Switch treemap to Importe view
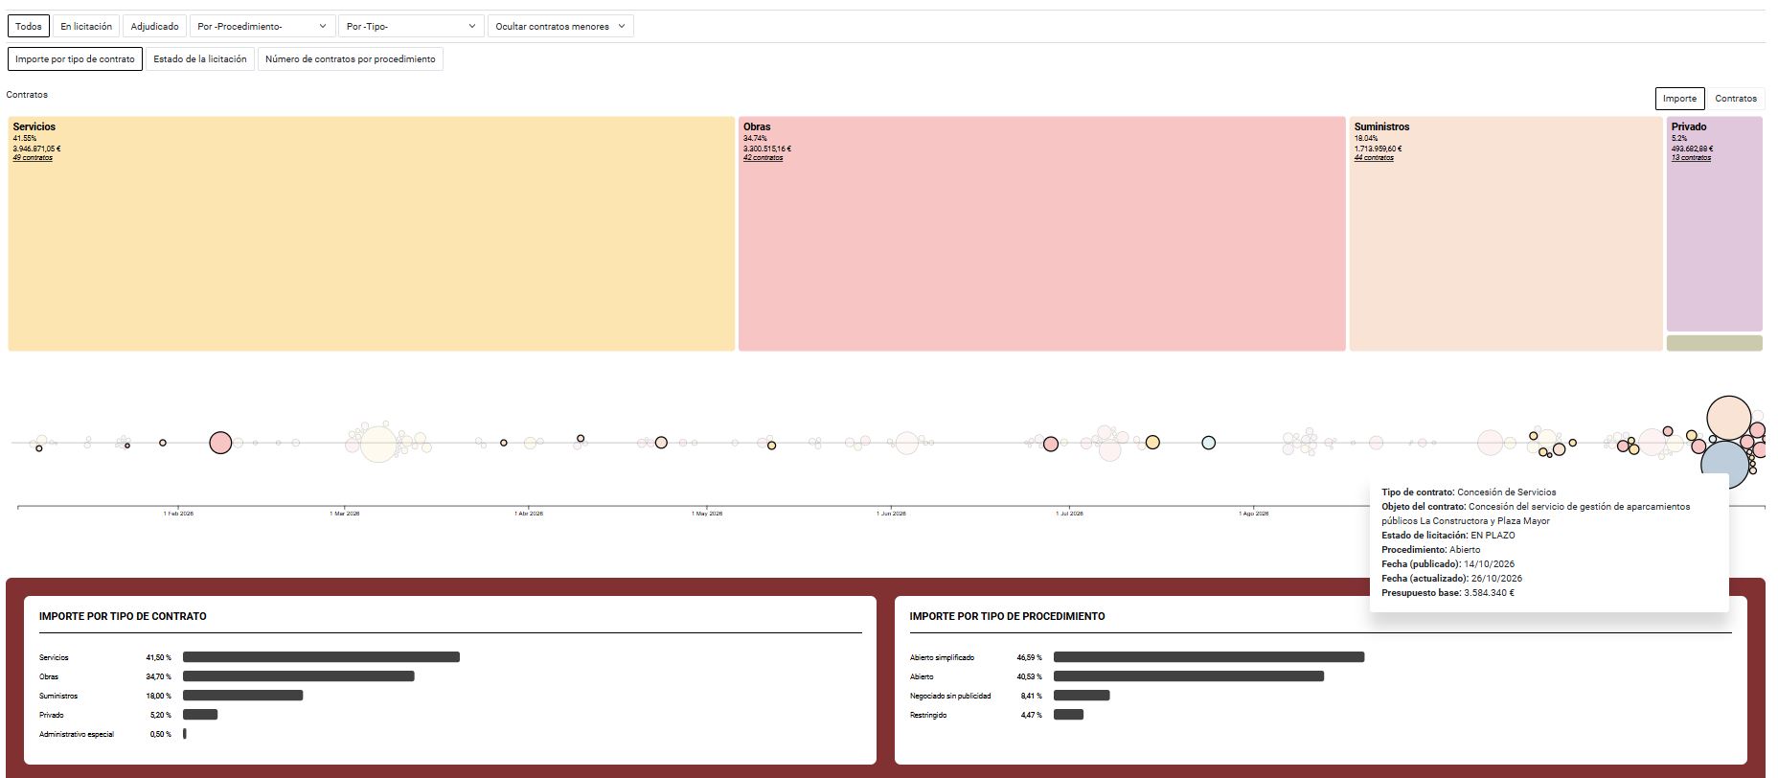 click(x=1678, y=98)
